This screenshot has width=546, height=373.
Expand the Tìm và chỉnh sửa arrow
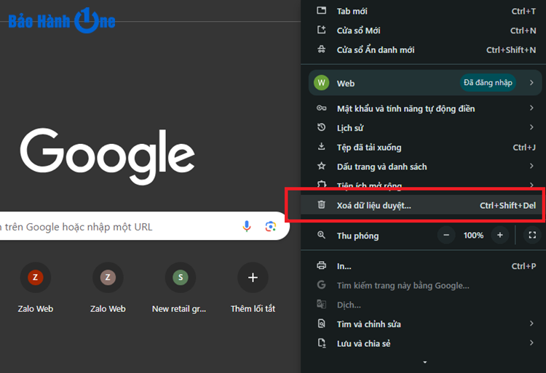tap(531, 324)
